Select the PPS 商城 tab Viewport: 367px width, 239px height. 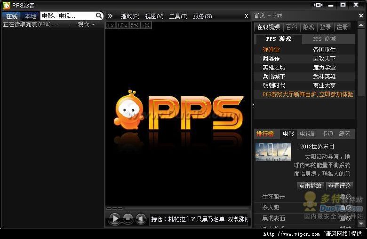pos(324,39)
